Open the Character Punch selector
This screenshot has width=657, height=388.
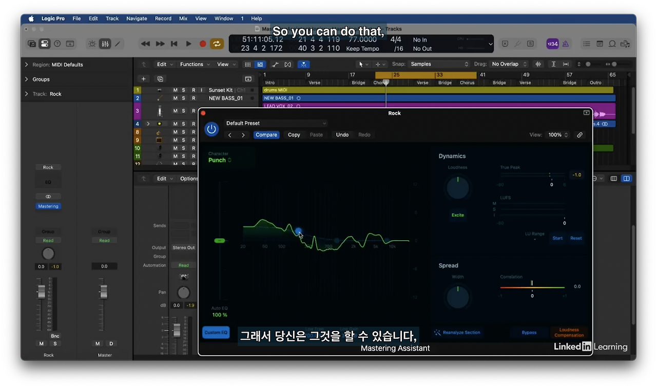220,160
